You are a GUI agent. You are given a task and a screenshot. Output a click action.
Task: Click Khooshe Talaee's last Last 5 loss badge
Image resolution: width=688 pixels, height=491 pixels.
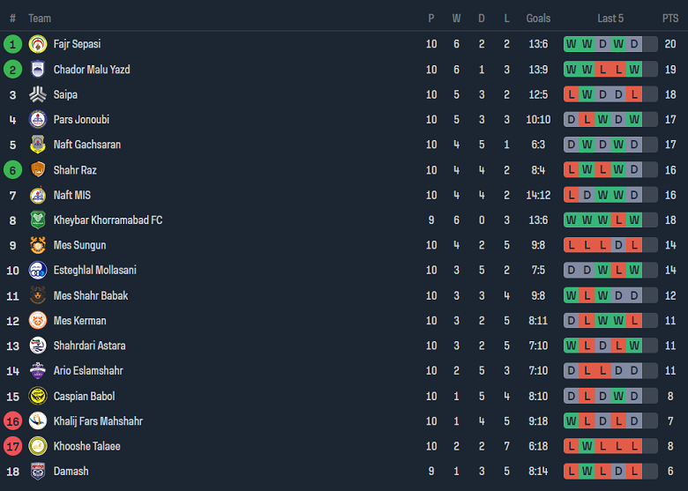(650, 447)
